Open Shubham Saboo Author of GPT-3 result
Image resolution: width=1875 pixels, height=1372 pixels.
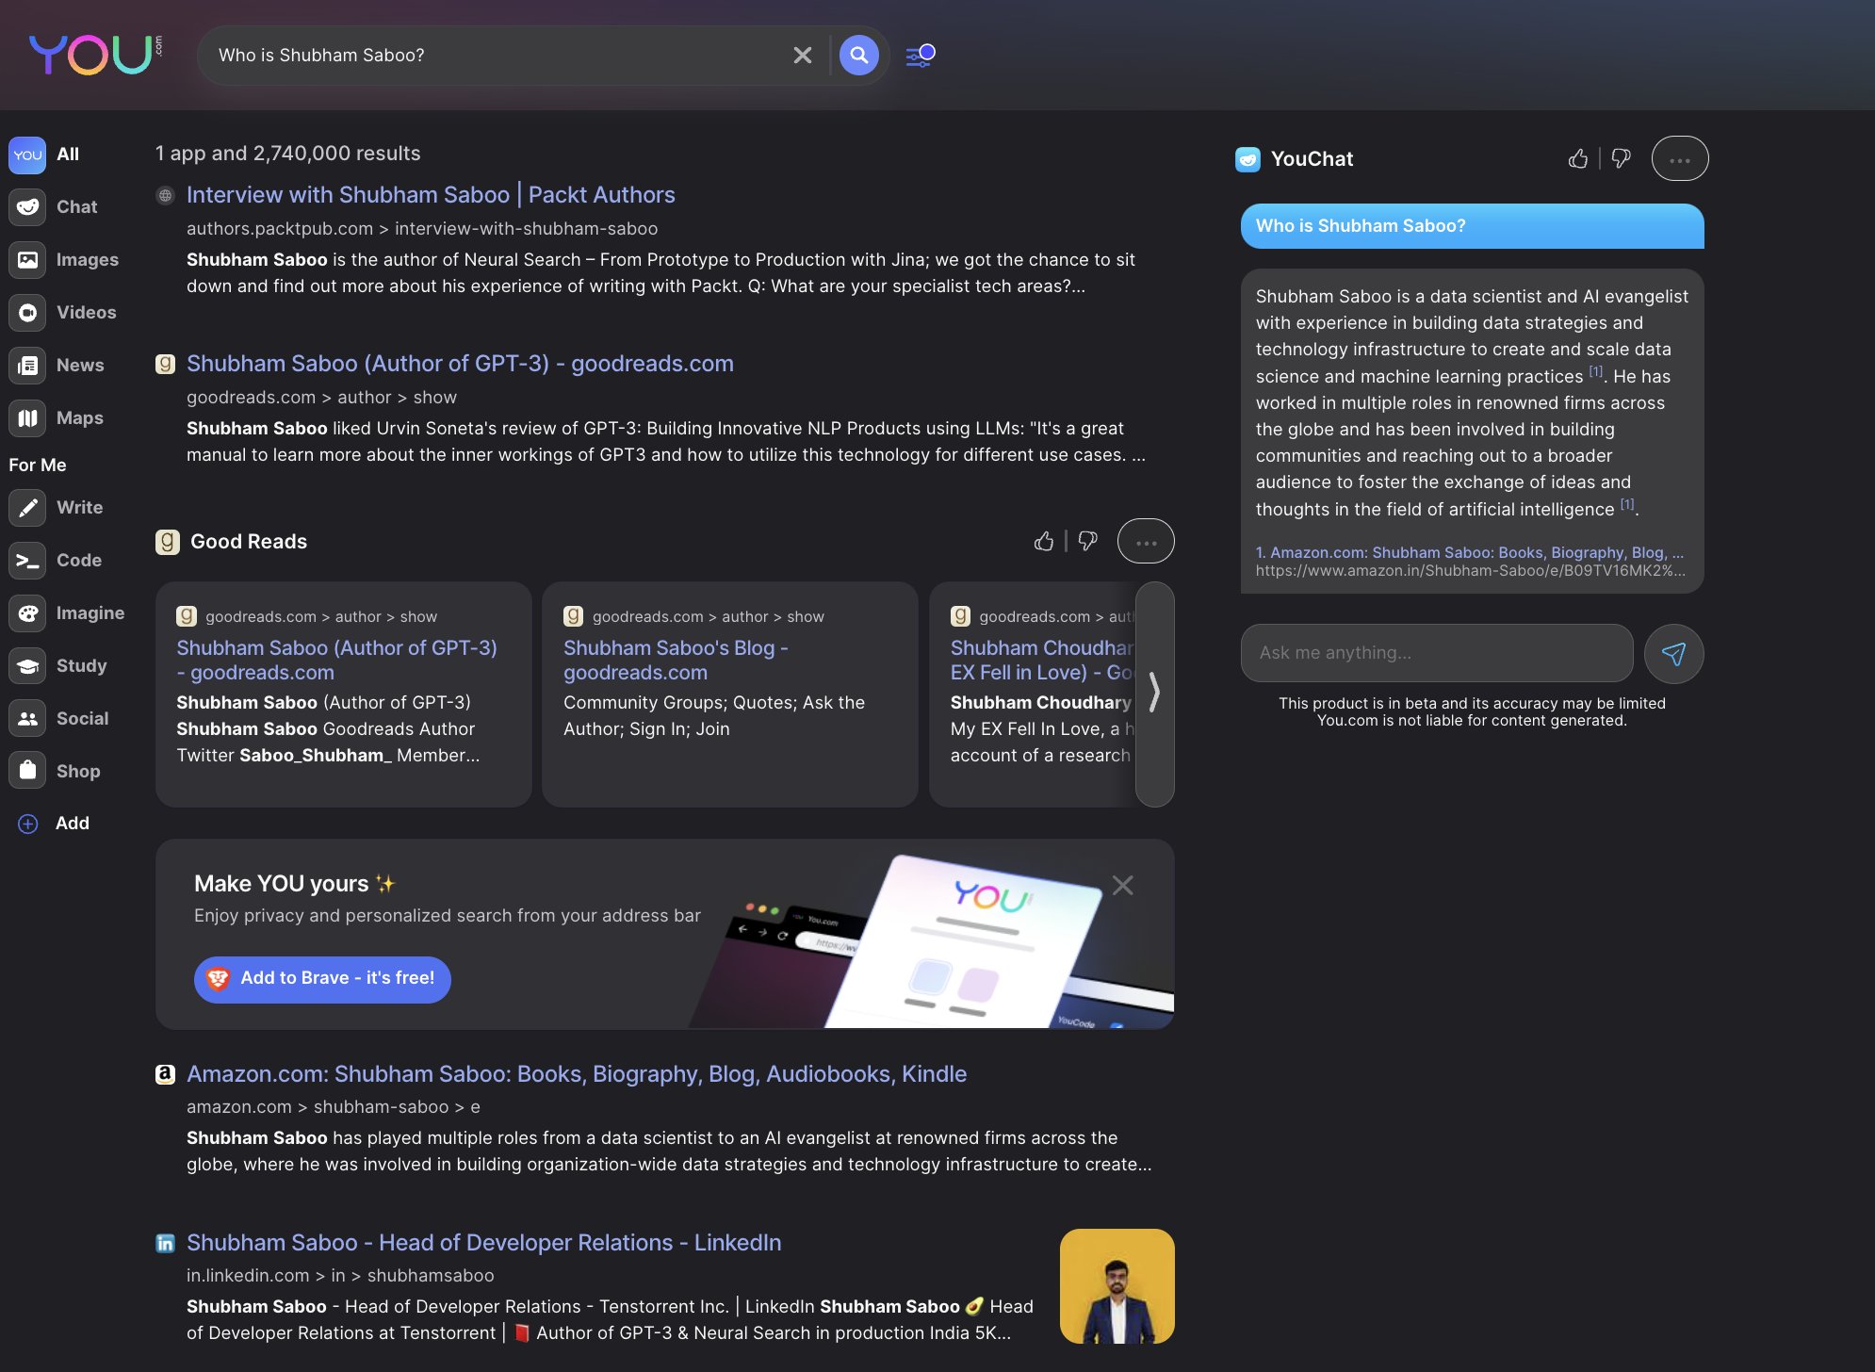pyautogui.click(x=460, y=364)
